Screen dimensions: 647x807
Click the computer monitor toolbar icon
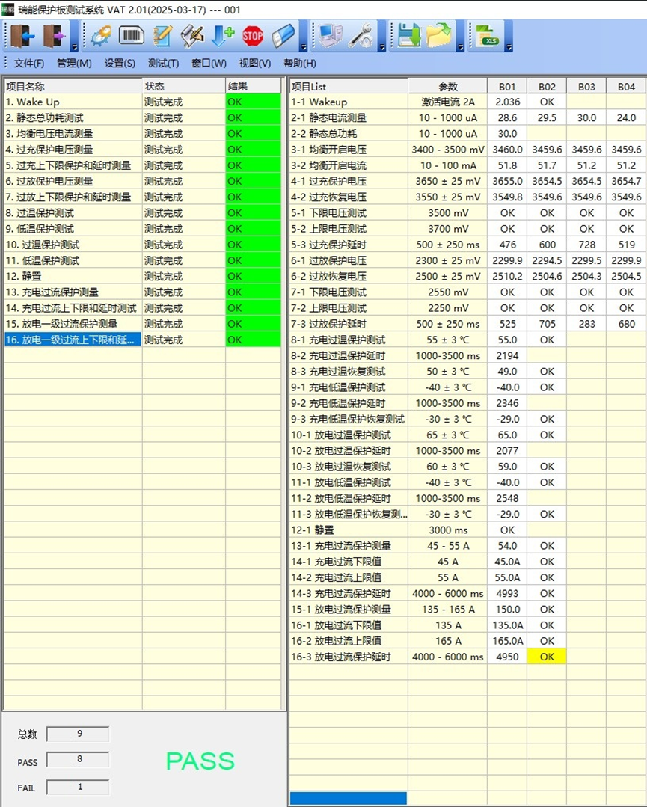[x=331, y=36]
